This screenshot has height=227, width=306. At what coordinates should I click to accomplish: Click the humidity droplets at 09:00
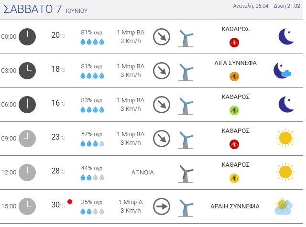click(x=92, y=144)
